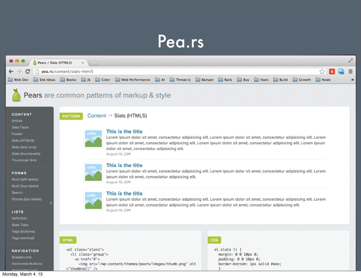This screenshot has width=361, height=278.
Task: Click the fullscreen arrows in the window corner
Action: click(x=350, y=61)
